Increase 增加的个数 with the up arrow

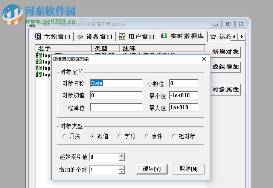coord(122,168)
